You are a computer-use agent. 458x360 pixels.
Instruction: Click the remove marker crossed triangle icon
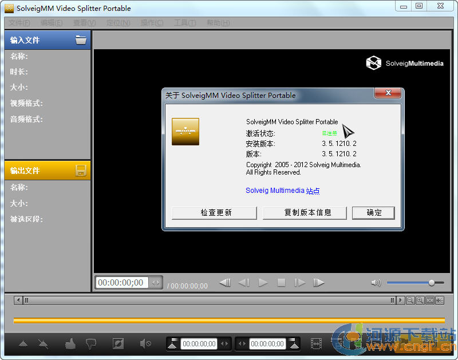tap(43, 344)
